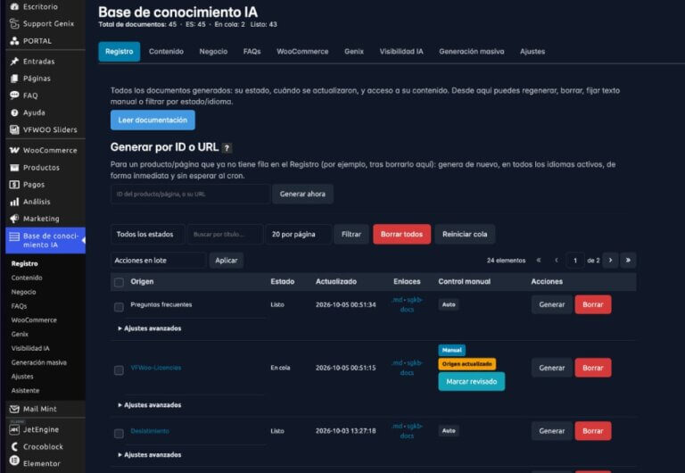Open Generación masiva in the sidebar submenu
This screenshot has width=685, height=473.
point(39,362)
